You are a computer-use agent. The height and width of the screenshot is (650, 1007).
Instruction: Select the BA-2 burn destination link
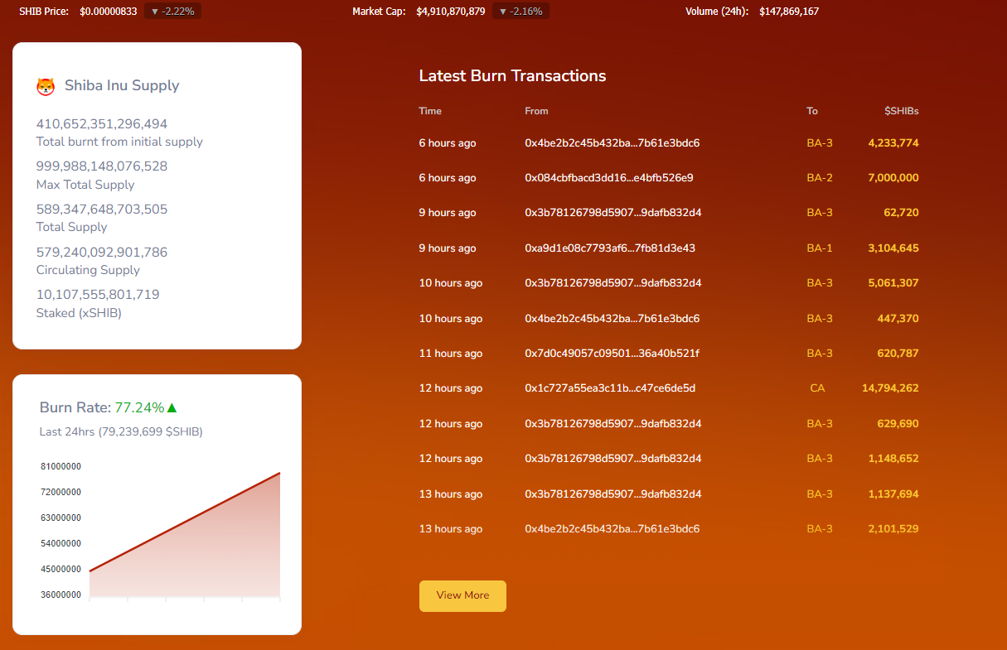tap(819, 178)
